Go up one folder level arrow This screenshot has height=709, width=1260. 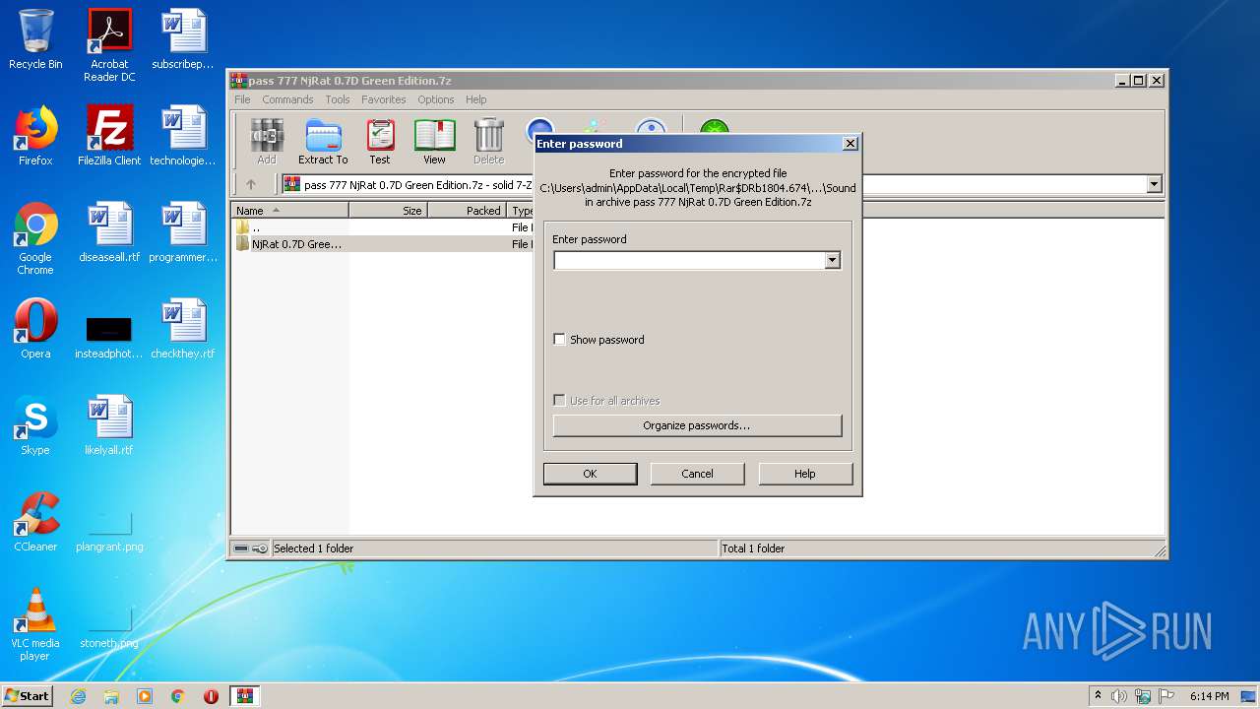pyautogui.click(x=251, y=184)
